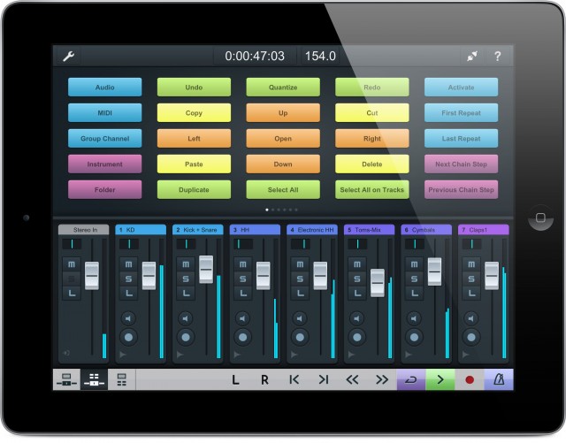Click the fast forward icon

coord(381,380)
